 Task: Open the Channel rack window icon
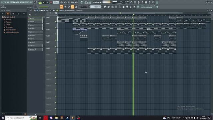112,7
